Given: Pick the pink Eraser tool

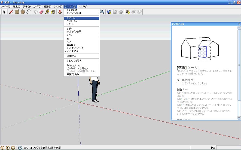Looking at the screenshot, I should point(41,12).
